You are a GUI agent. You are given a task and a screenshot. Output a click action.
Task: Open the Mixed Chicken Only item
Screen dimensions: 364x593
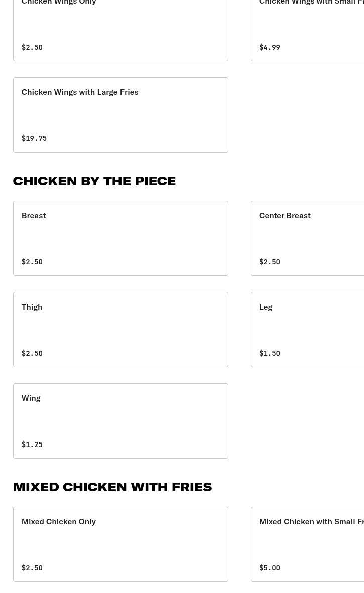coord(120,544)
